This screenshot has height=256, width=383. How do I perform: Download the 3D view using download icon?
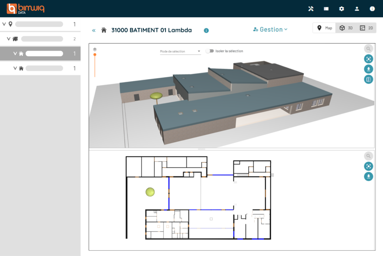[x=368, y=69]
